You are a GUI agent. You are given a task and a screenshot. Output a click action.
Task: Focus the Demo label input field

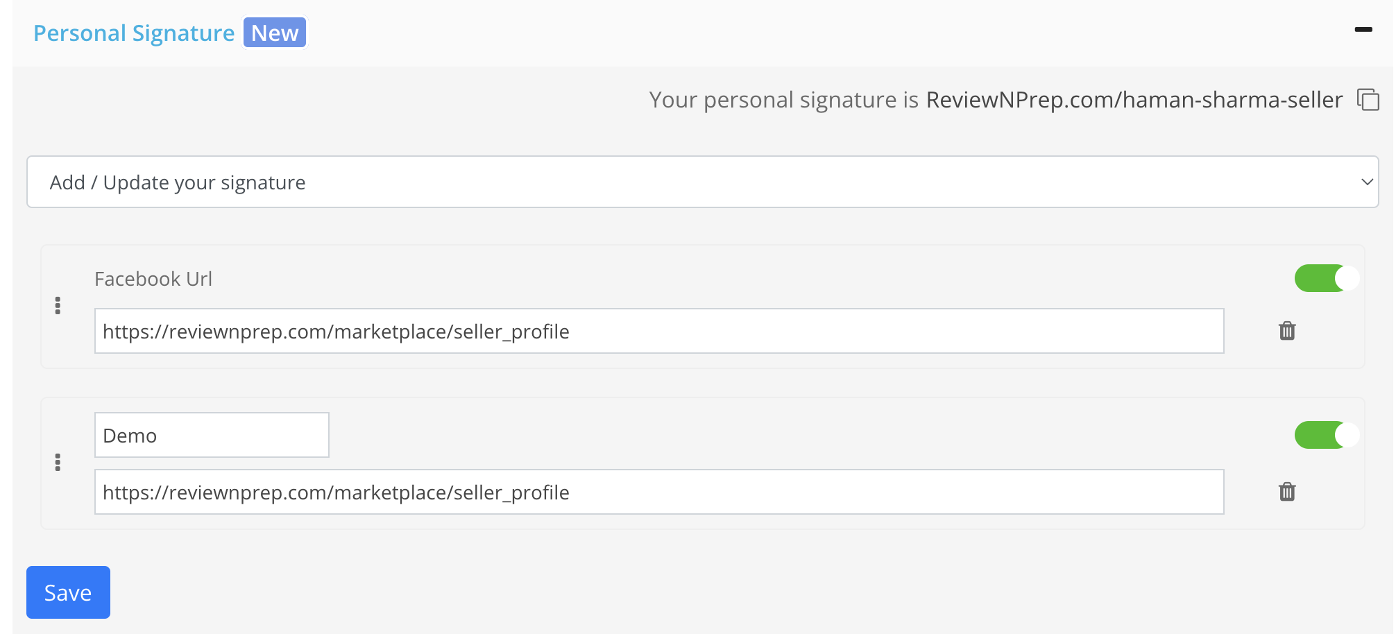coord(212,435)
